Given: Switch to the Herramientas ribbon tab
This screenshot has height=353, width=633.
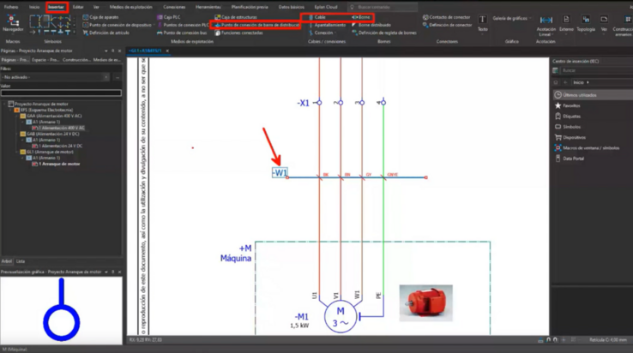Looking at the screenshot, I should pos(208,7).
